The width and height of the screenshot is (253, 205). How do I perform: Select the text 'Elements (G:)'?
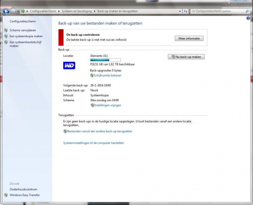[x=99, y=56]
